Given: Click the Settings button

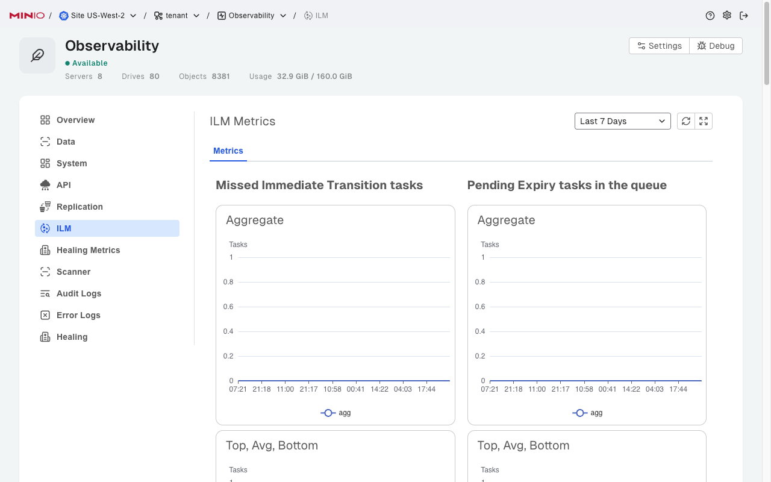Looking at the screenshot, I should [659, 46].
